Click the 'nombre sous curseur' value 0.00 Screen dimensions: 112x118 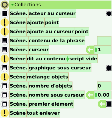pyautogui.click(x=103, y=95)
